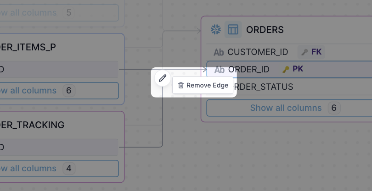This screenshot has height=191, width=372.
Task: Click the ORDER_ITEMS_P table header
Action: coord(28,47)
